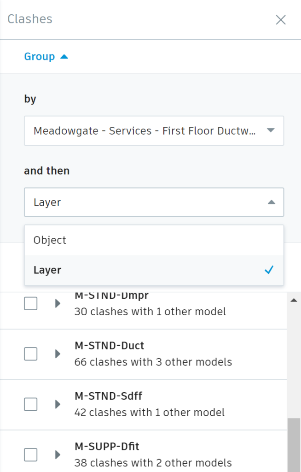Viewport: 301px width, 472px height.
Task: Click '30 clashes with 1 other model'
Action: point(150,312)
